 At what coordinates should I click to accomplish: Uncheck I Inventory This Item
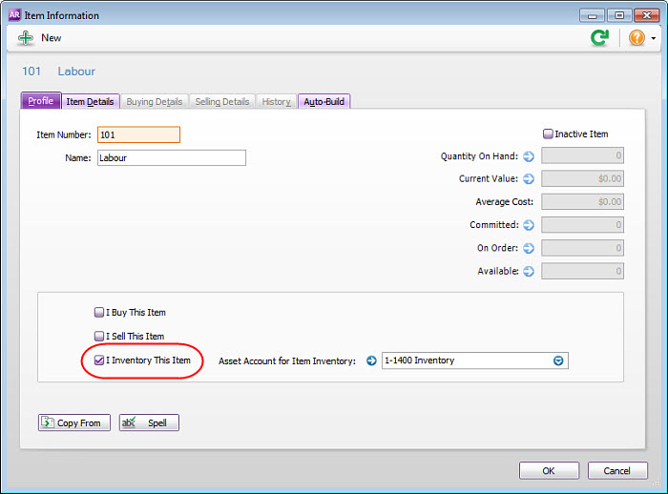[x=99, y=360]
